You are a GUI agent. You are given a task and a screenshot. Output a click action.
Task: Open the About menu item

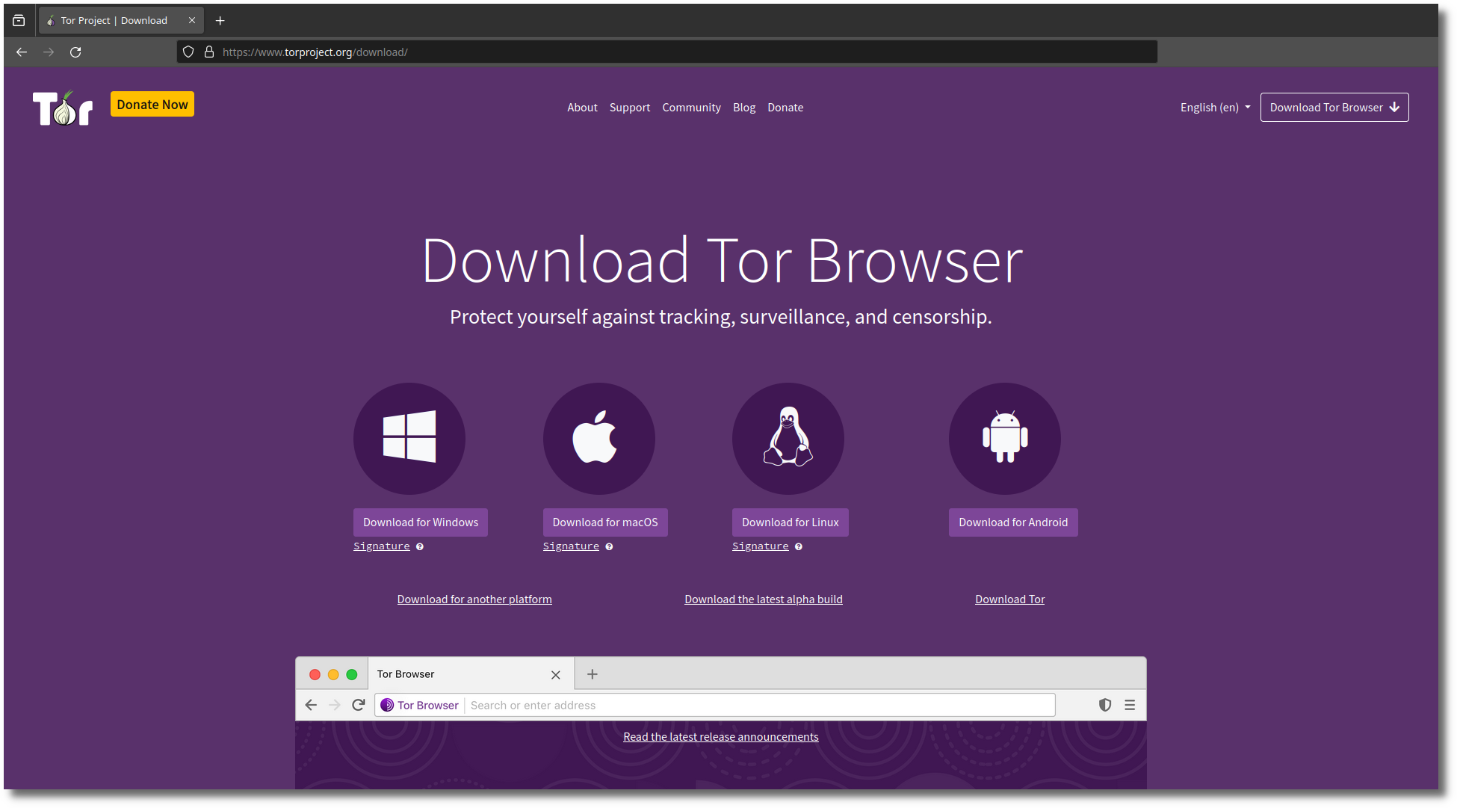click(582, 108)
